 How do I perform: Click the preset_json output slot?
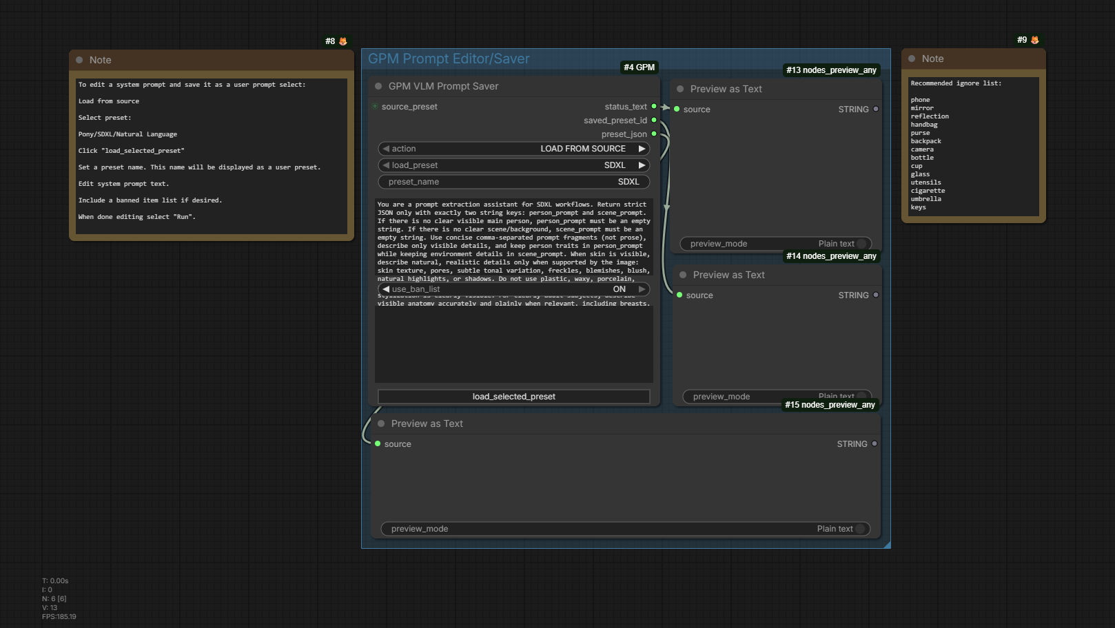tap(654, 134)
